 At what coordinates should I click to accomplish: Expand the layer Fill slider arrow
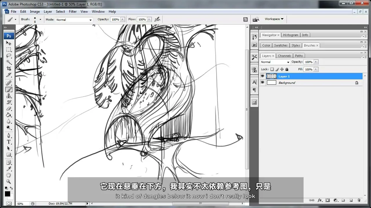316,69
